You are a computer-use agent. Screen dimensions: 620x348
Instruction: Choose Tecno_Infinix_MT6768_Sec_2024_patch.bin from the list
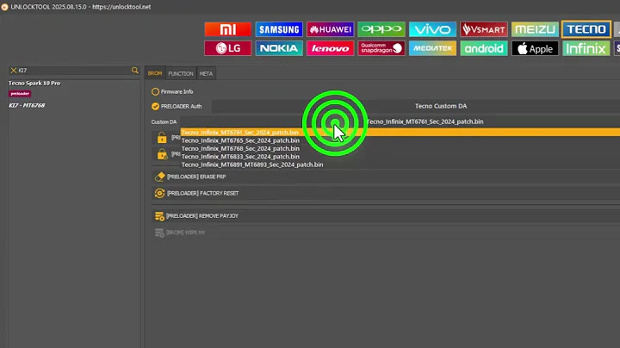240,149
